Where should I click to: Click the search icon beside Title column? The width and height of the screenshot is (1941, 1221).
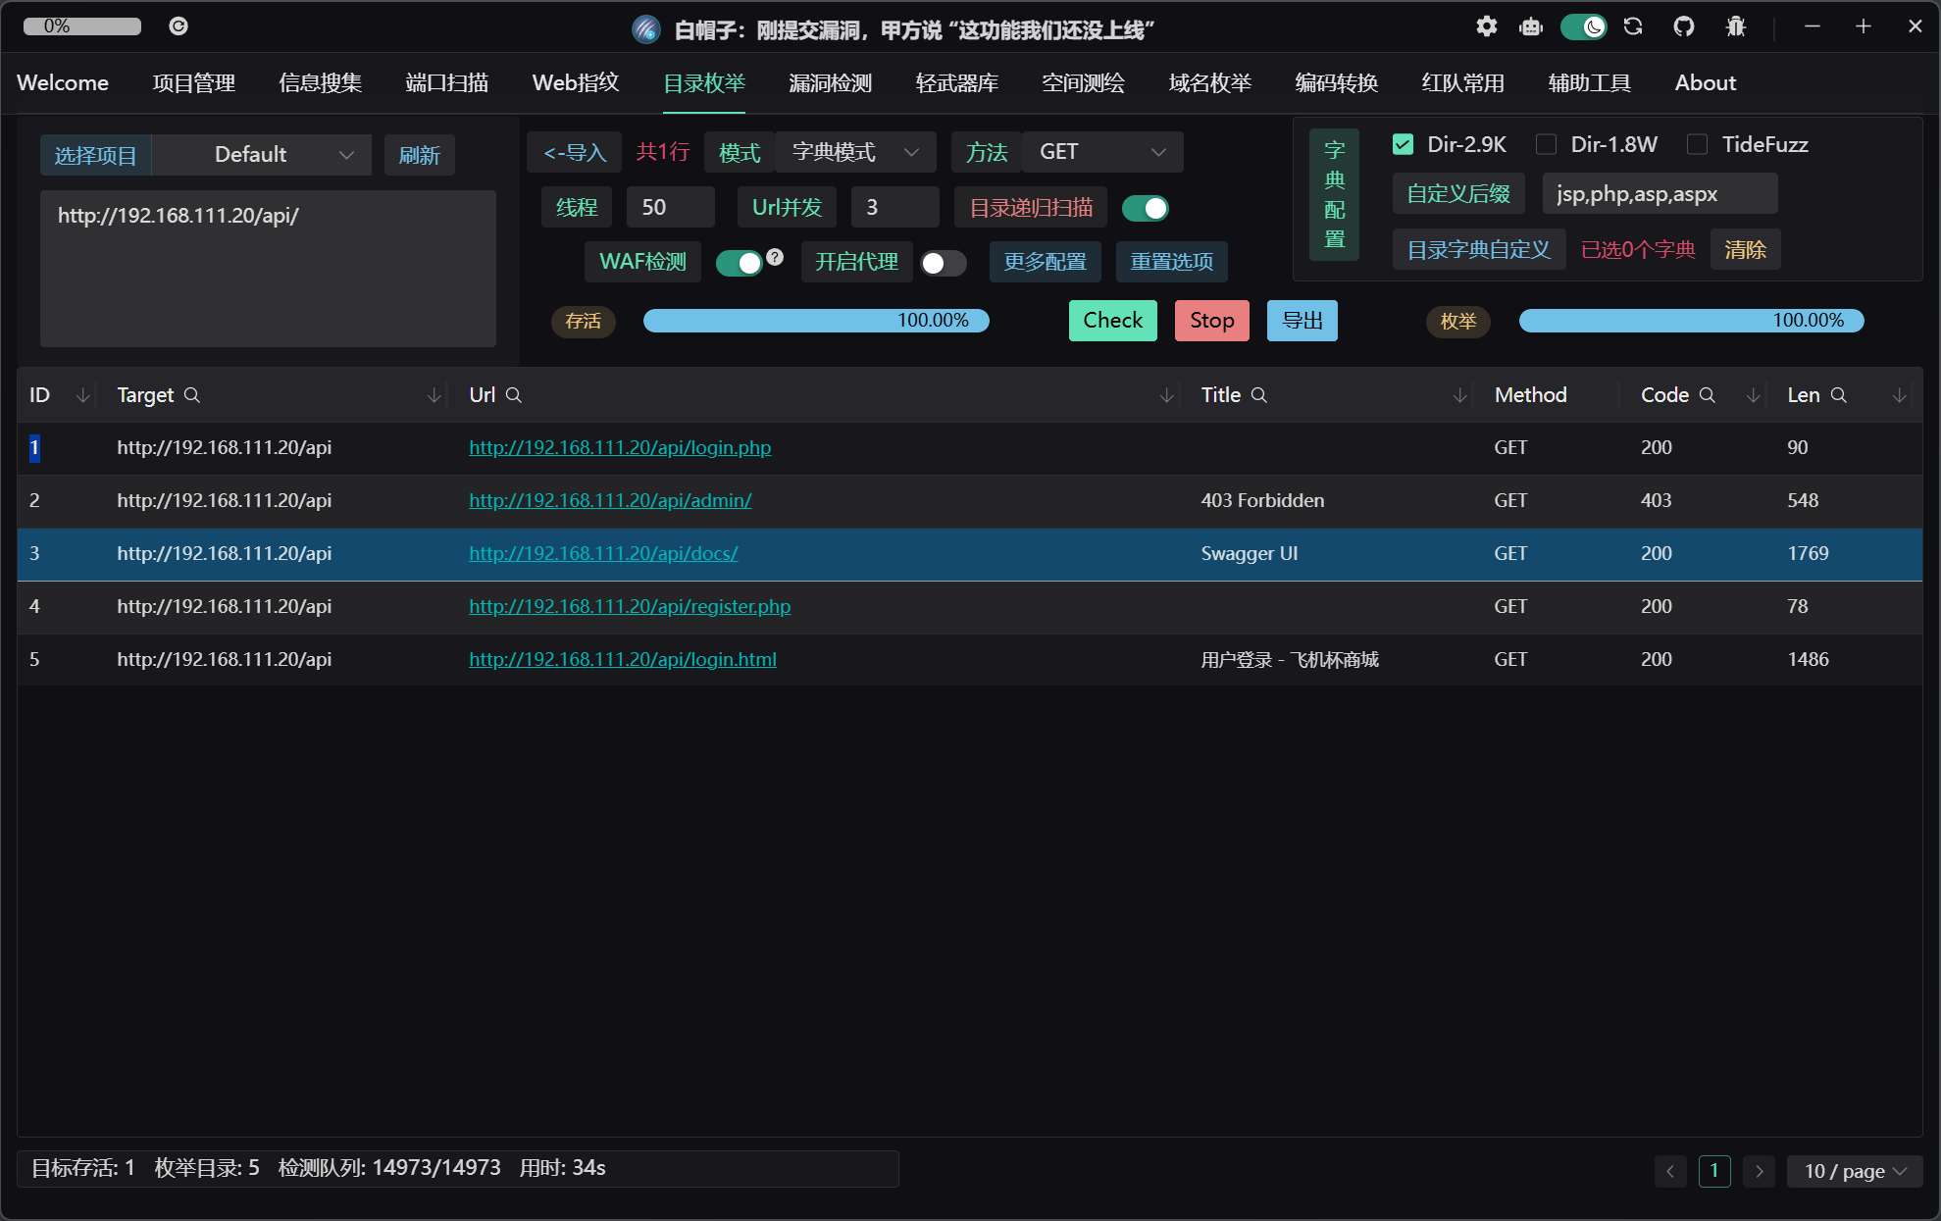[1259, 395]
